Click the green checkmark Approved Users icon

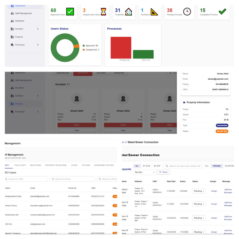pos(70,12)
